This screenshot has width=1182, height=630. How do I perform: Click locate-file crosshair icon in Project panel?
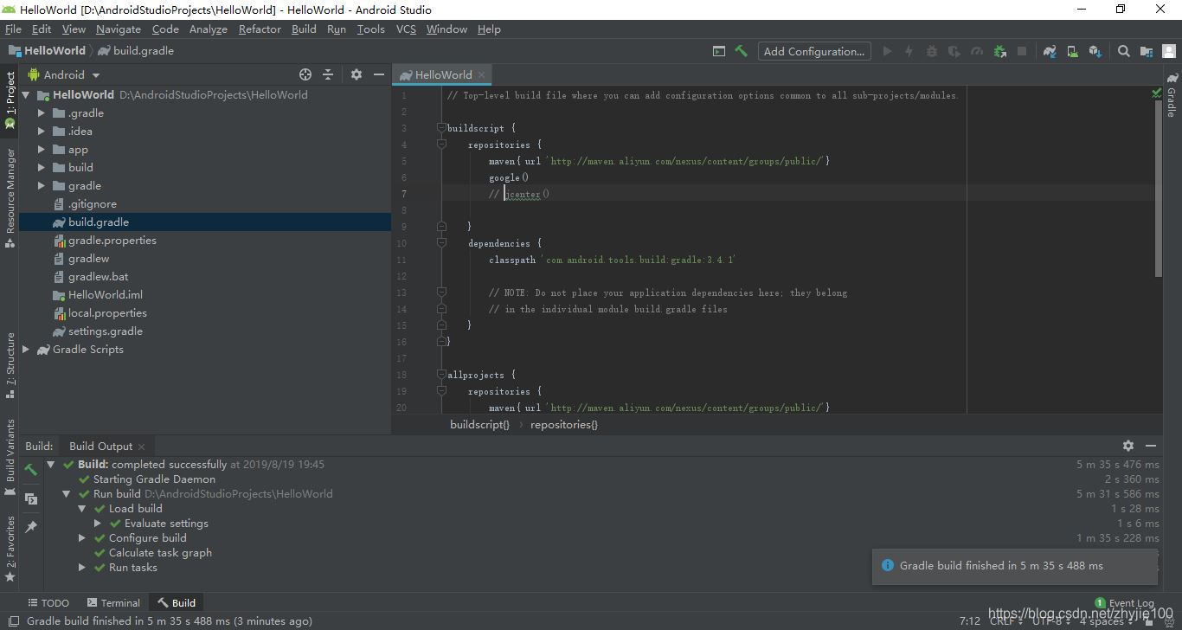(305, 74)
